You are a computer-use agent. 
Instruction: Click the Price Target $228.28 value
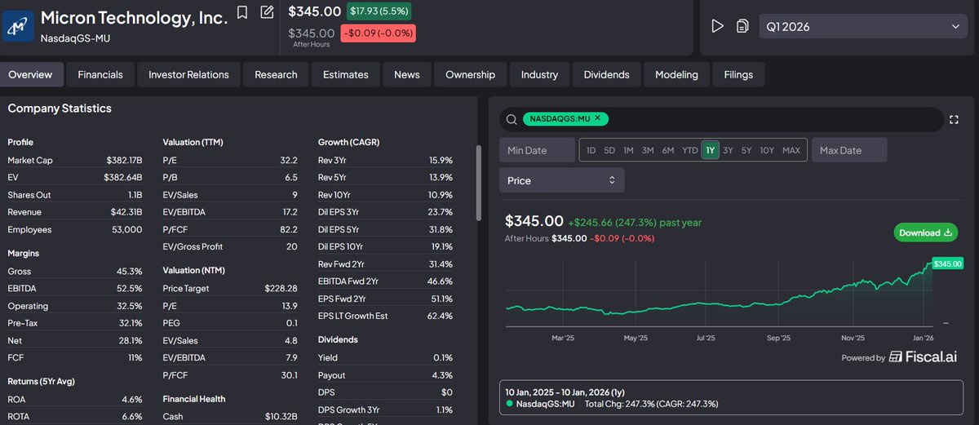281,288
